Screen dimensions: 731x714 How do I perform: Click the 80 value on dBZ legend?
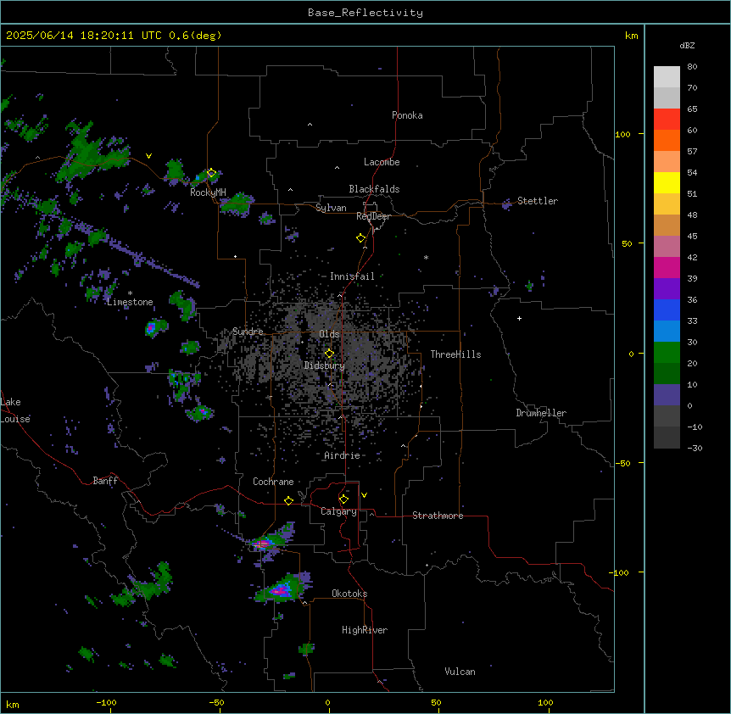click(692, 67)
